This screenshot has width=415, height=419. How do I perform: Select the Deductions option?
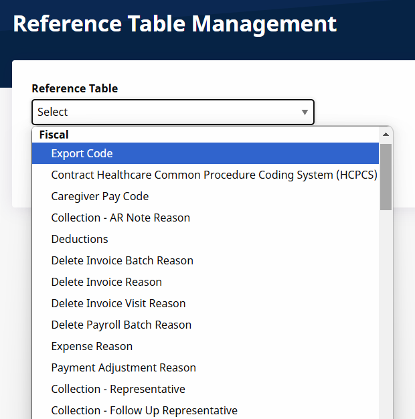coord(80,239)
